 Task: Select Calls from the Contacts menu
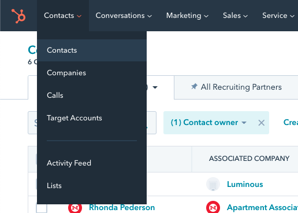(x=92, y=96)
